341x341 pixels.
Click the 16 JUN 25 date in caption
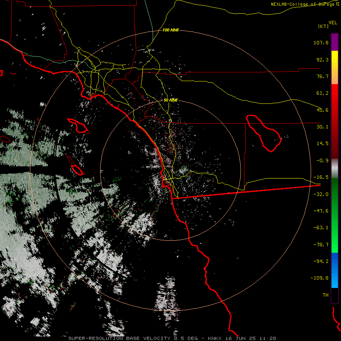(241, 338)
